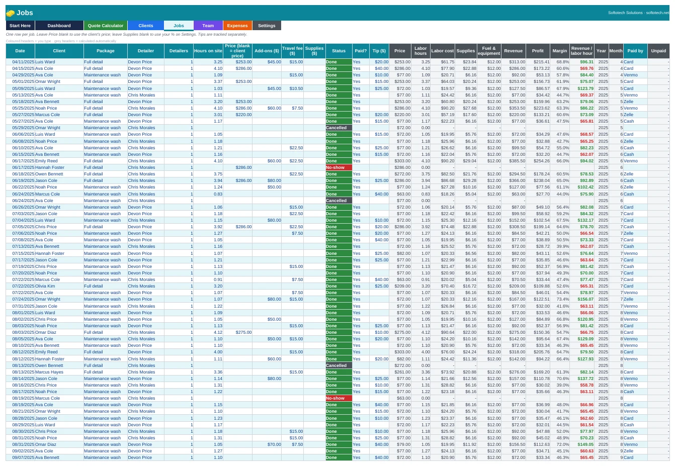This screenshot has width=675, height=466.
Task: Select the Add-ons ($) column header
Action: click(x=267, y=51)
